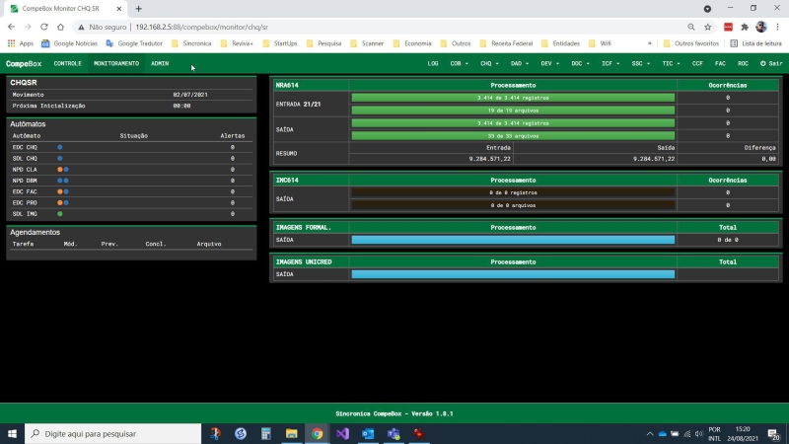Click the browser home icon

[x=60, y=27]
